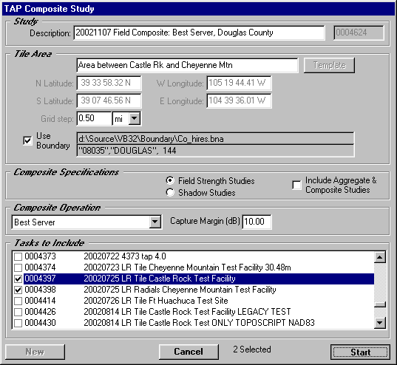The image size is (397, 365).
Task: Toggle the Use Boundary checkbox
Action: tap(27, 140)
